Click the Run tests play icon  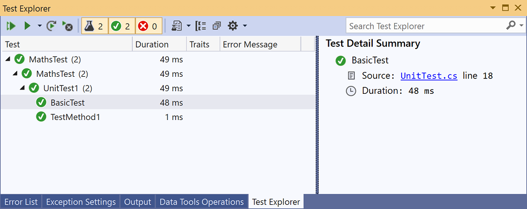coord(27,26)
